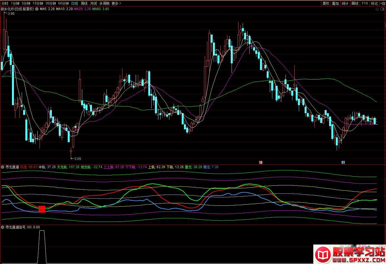The height and width of the screenshot is (264, 386).
Task: Open dropdown next to 新乡化纤 title
Action: [x=37, y=9]
